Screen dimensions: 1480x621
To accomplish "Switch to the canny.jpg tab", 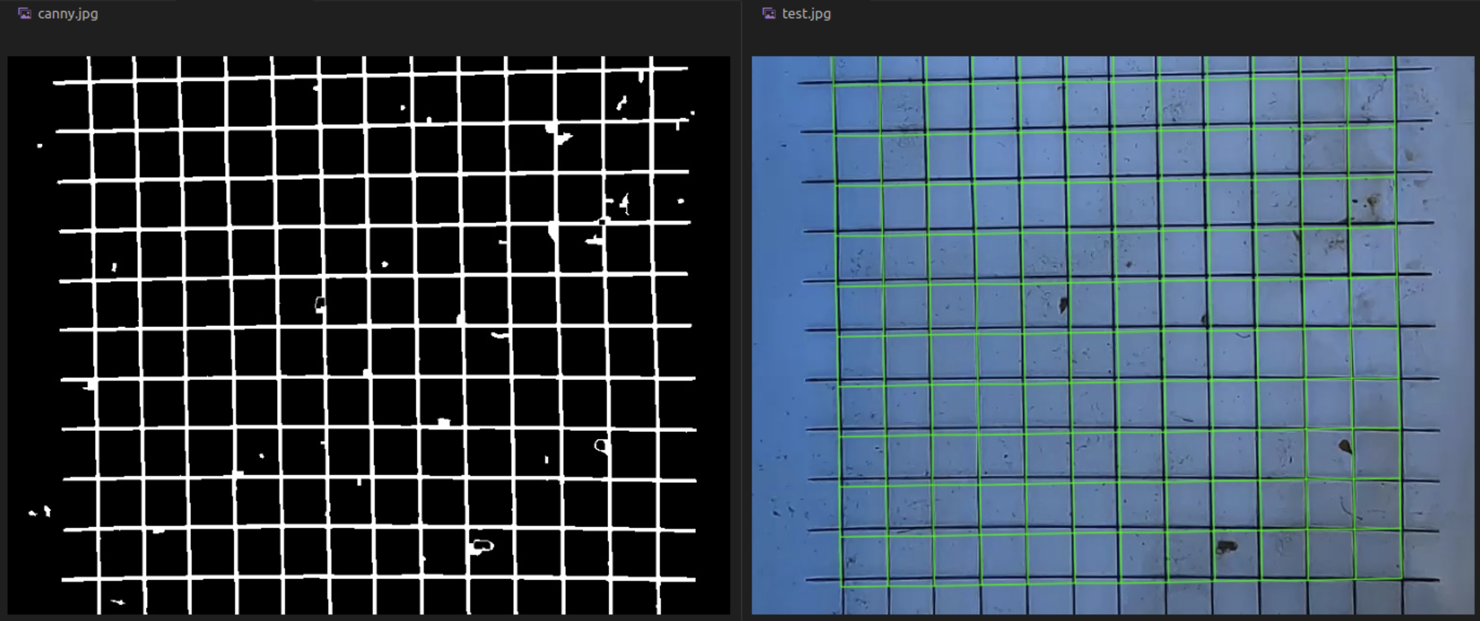I will [x=59, y=14].
